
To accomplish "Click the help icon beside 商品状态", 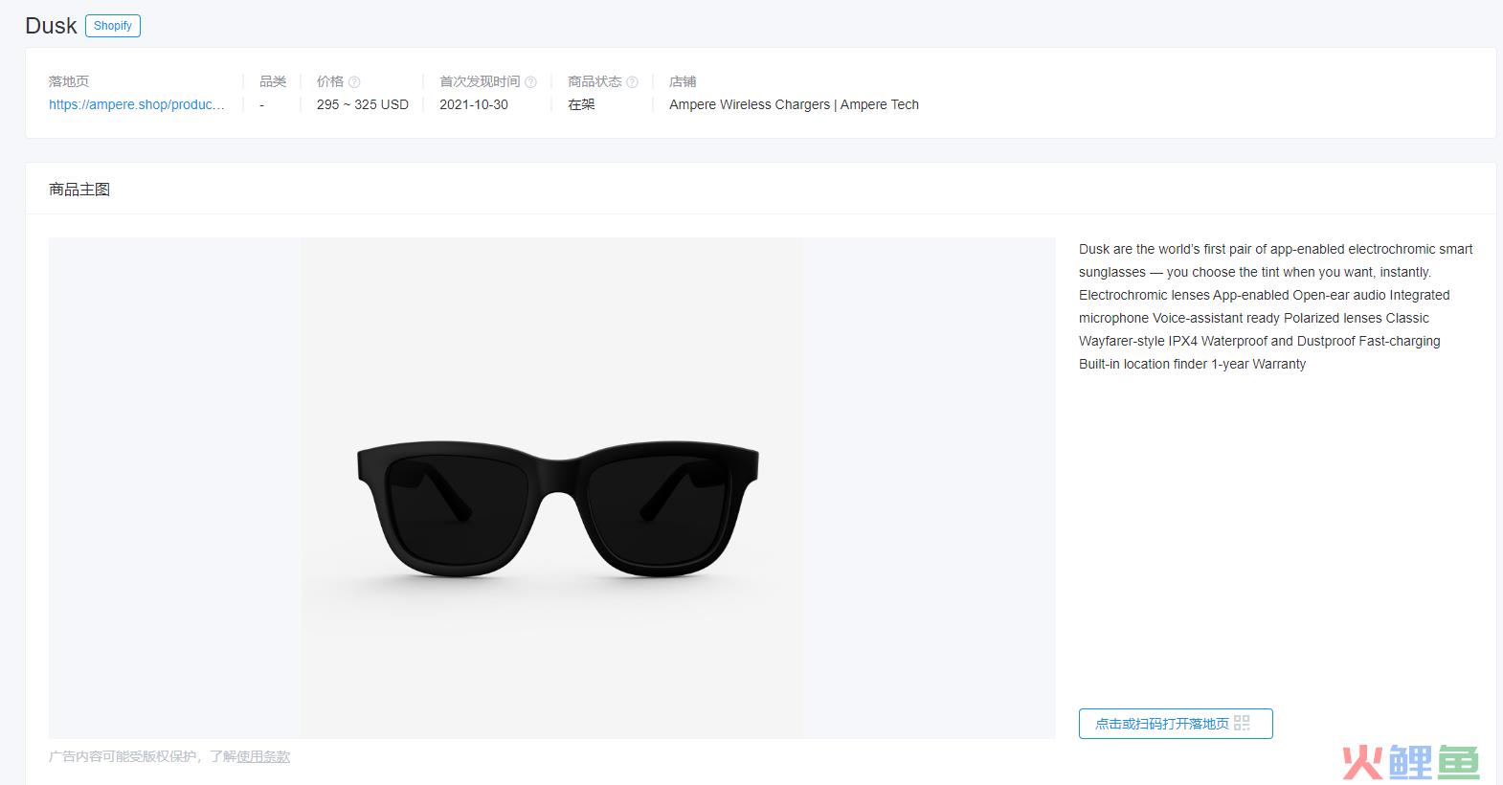I will [x=632, y=82].
